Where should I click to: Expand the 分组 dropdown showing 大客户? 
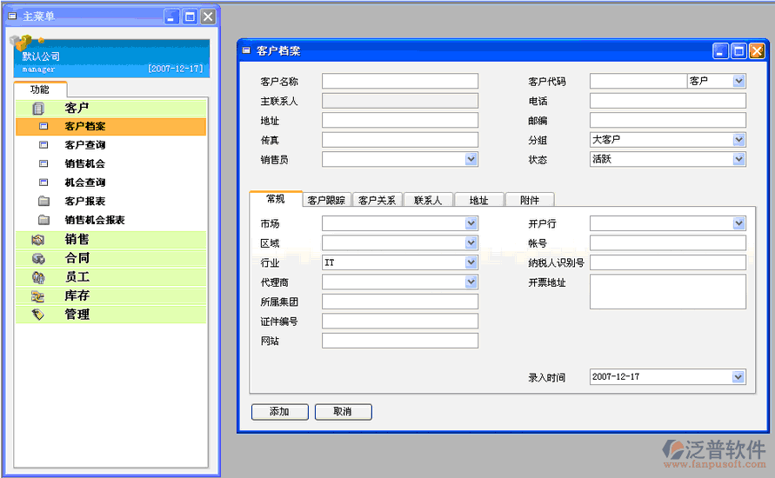click(738, 140)
